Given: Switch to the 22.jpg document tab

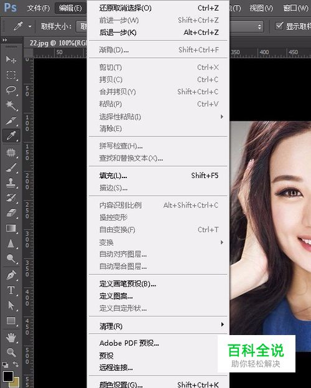Looking at the screenshot, I should point(58,43).
